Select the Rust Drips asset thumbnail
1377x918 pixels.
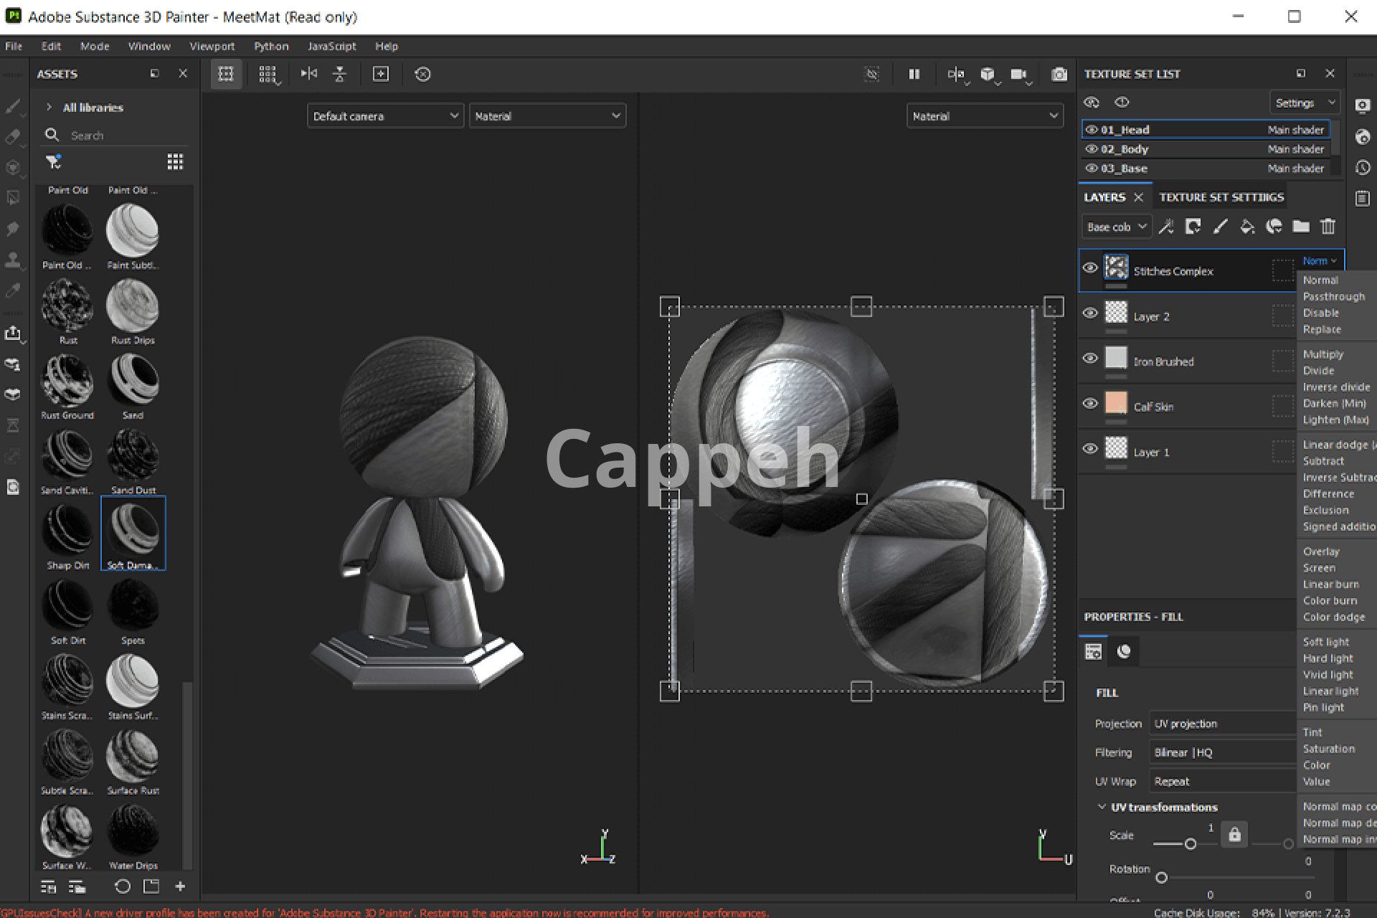point(133,307)
